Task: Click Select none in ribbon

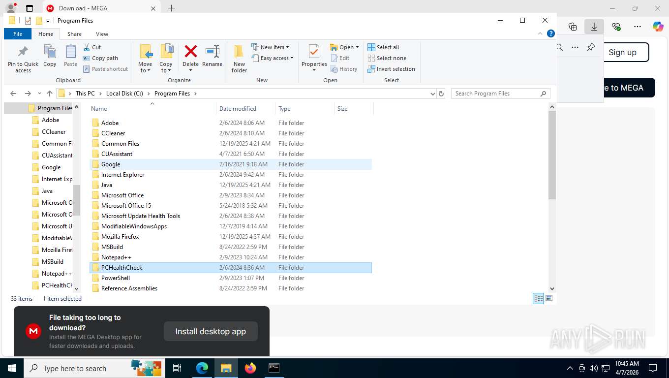Action: coord(387,58)
